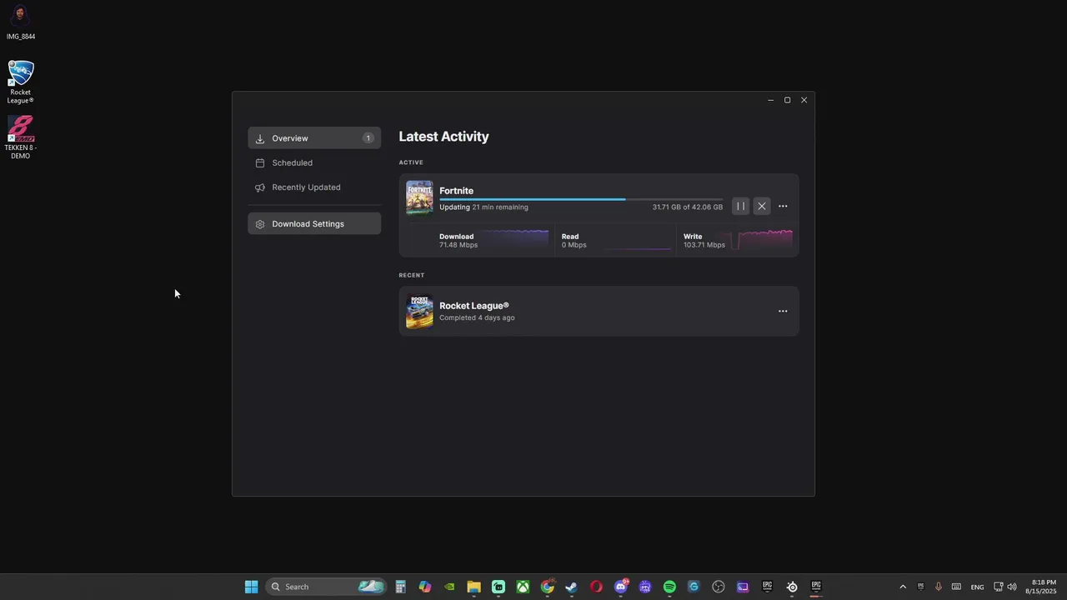Viewport: 1067px width, 600px height.
Task: Open the IMG_8844 desktop icon
Action: point(21,22)
